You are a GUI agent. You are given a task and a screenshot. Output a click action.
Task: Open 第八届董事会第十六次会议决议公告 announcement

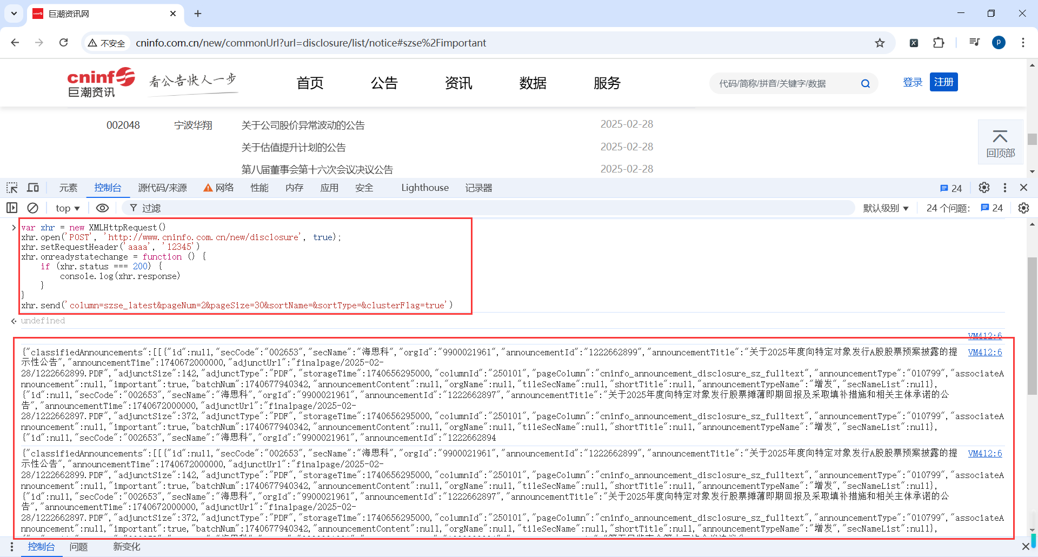point(317,170)
